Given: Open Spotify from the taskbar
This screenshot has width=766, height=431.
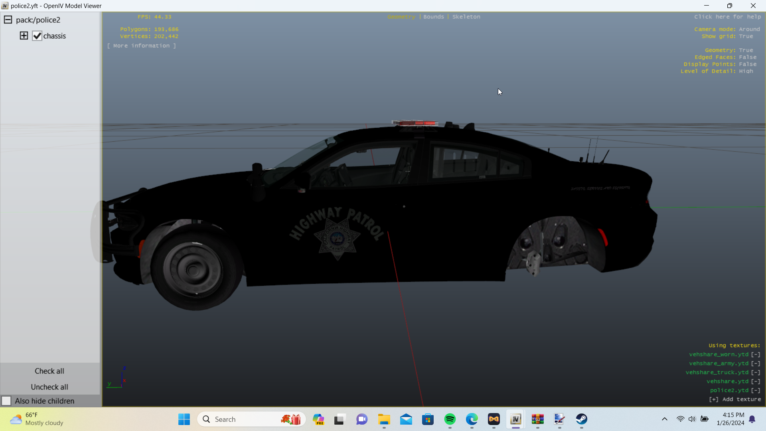Looking at the screenshot, I should [450, 419].
